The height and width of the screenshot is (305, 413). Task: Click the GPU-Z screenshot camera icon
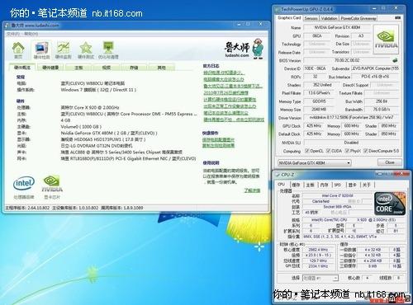[397, 18]
